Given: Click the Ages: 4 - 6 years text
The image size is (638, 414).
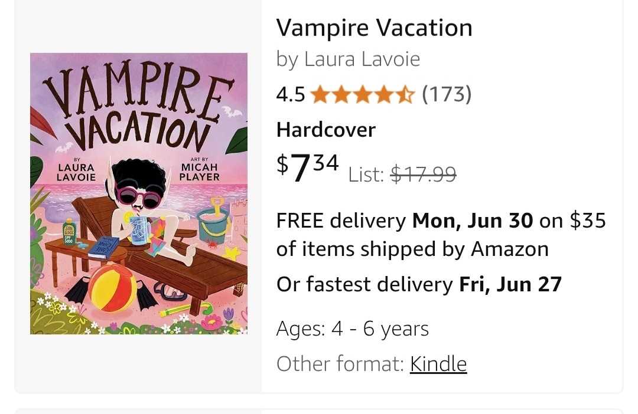Looking at the screenshot, I should (352, 328).
